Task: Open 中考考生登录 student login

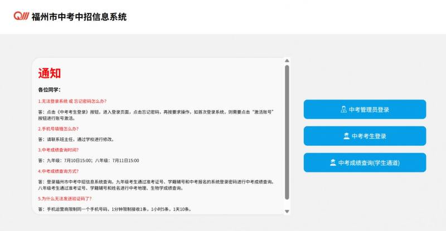Action: coord(365,136)
